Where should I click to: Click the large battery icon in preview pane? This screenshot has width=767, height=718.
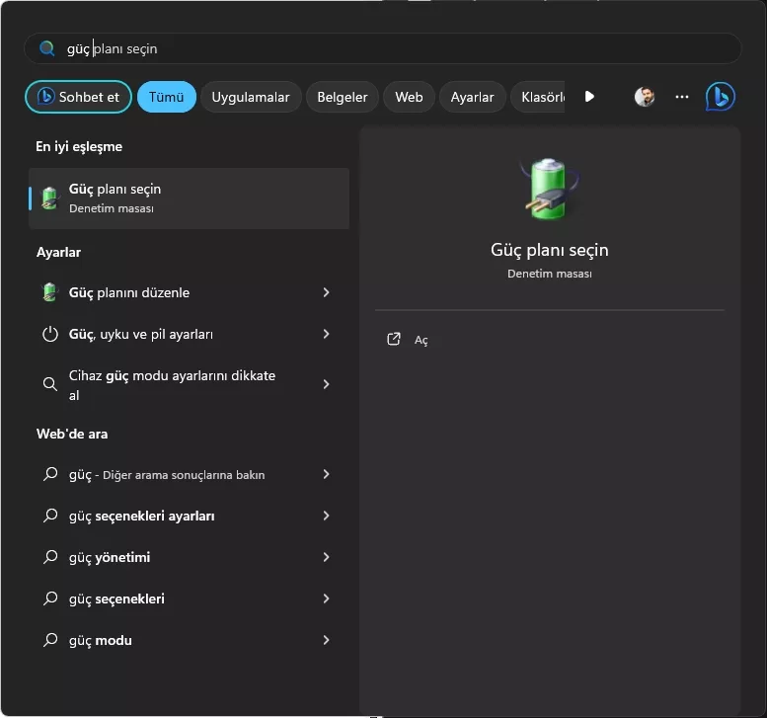549,190
